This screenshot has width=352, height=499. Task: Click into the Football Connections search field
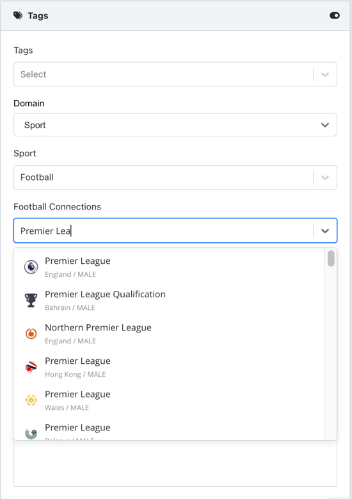(163, 231)
